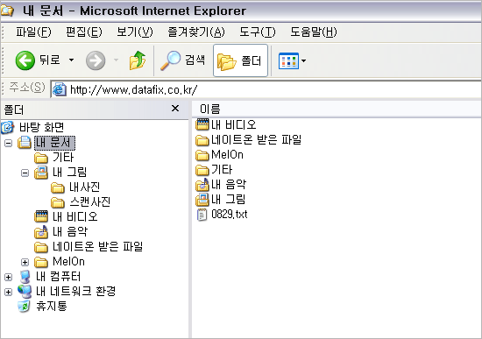Viewport: 482px width, 339px height.
Task: Click the Views grid icon in toolbar
Action: pos(288,60)
